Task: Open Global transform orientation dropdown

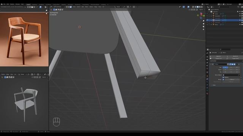Action: tap(118, 7)
